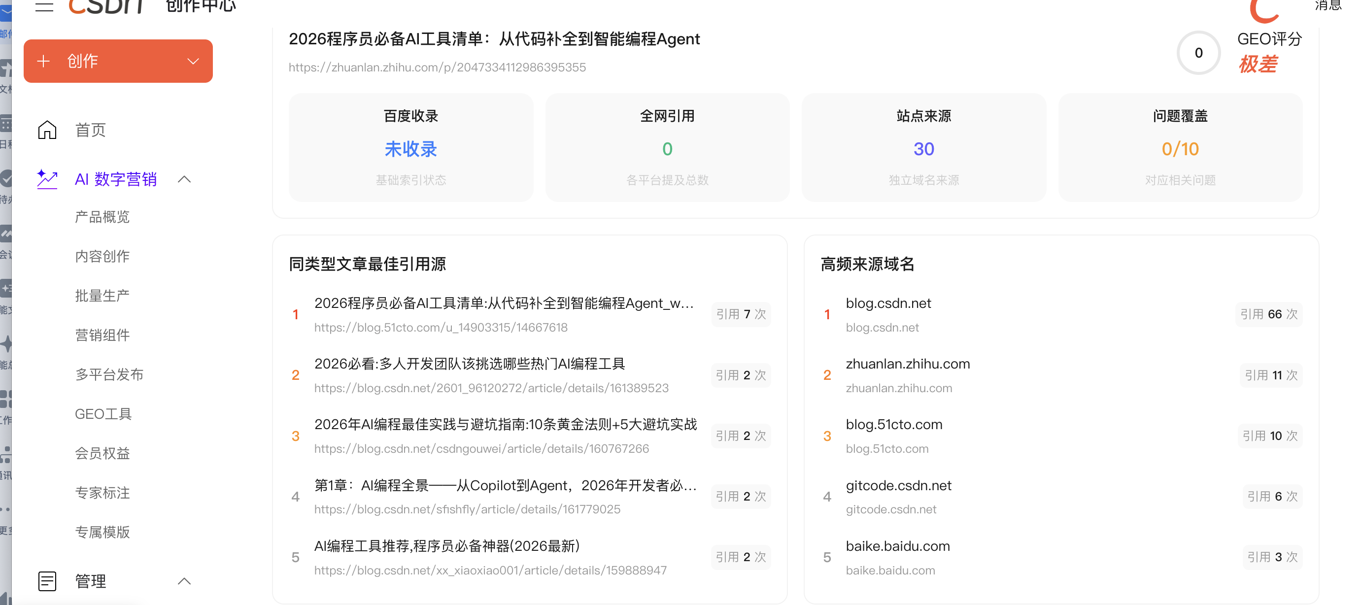The image size is (1362, 605).
Task: Click the plus icon in 创作 button
Action: coord(43,61)
